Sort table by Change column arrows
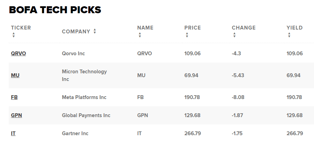 [234, 35]
